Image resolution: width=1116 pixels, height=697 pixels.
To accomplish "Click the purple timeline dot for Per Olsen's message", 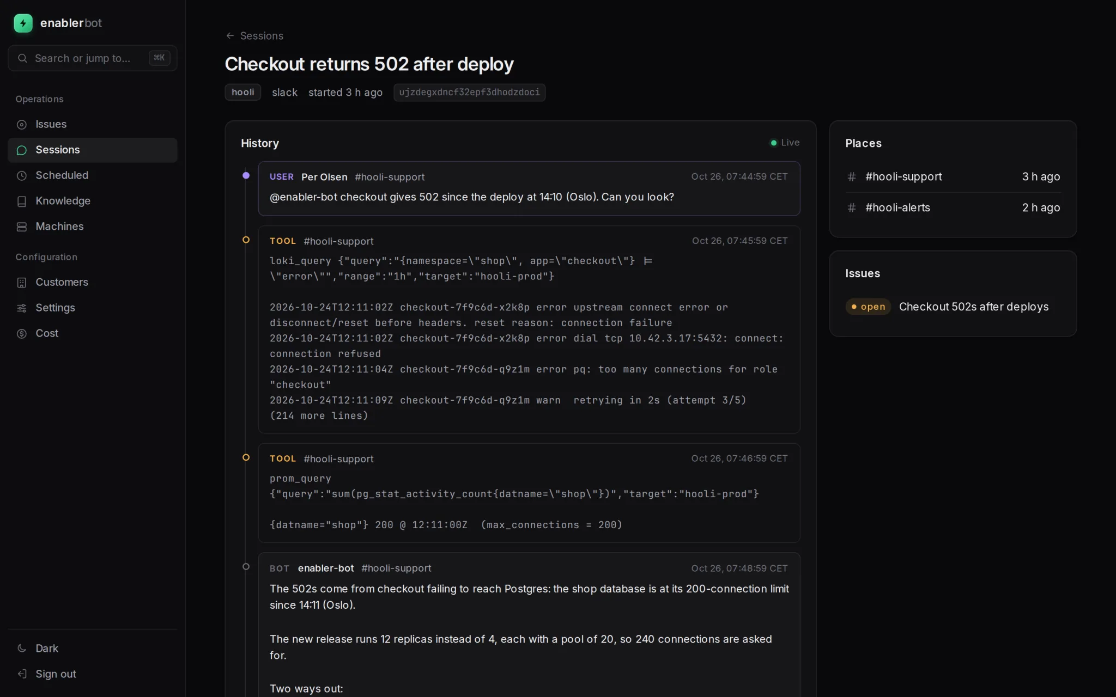I will (246, 175).
